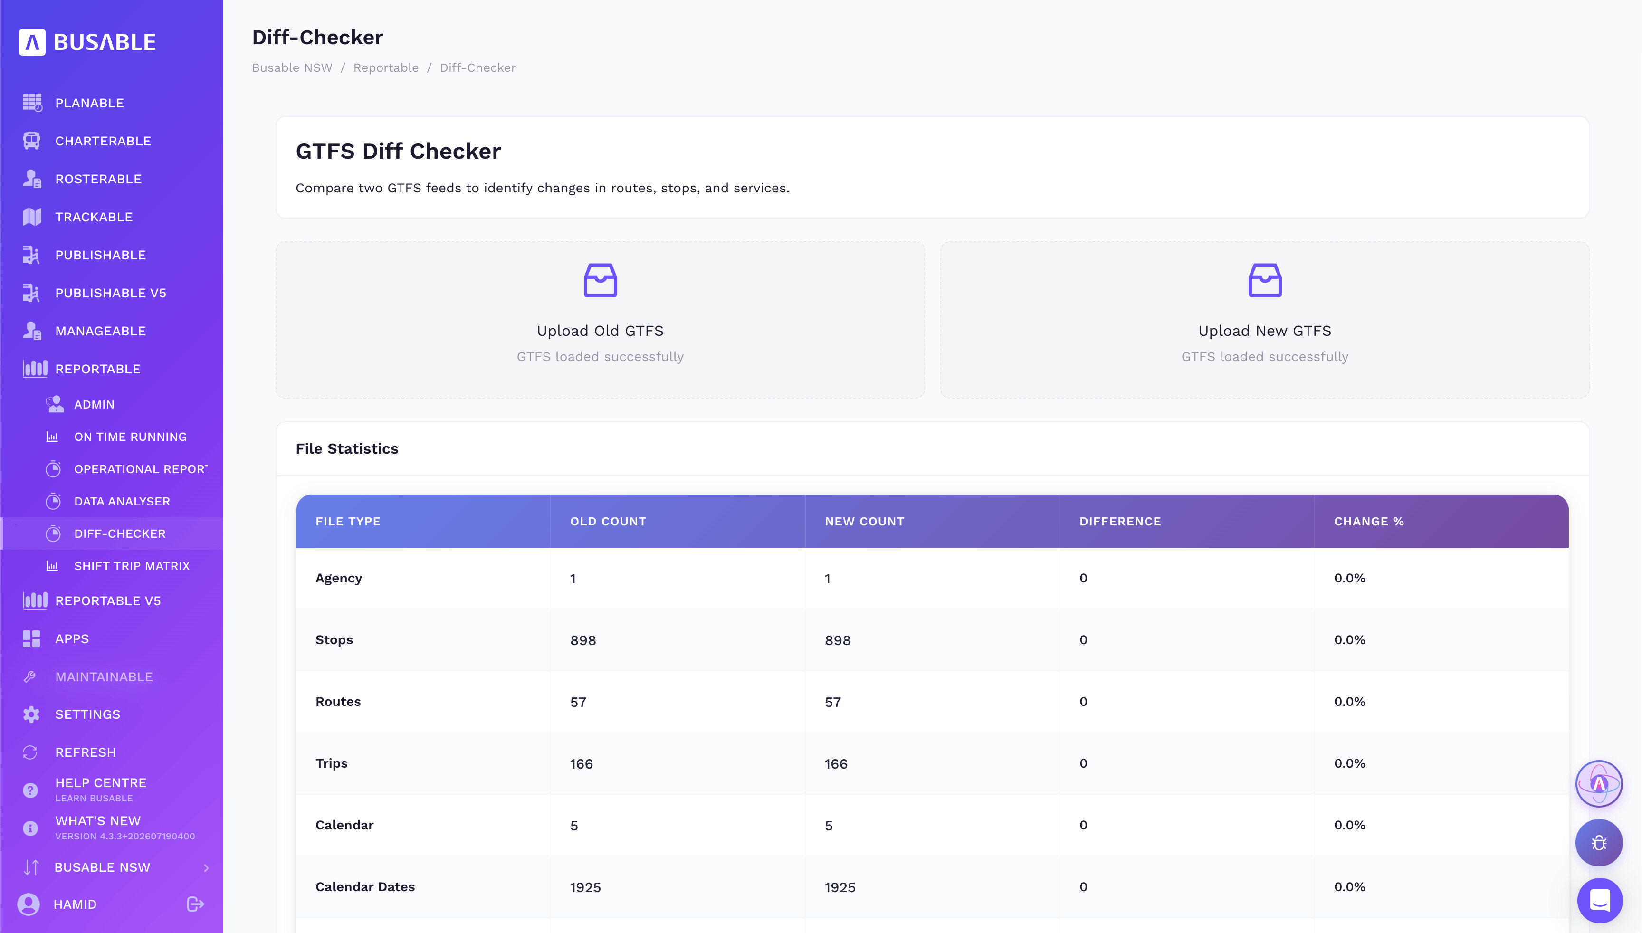Open the Admin submenu item
Image resolution: width=1642 pixels, height=933 pixels.
point(112,404)
